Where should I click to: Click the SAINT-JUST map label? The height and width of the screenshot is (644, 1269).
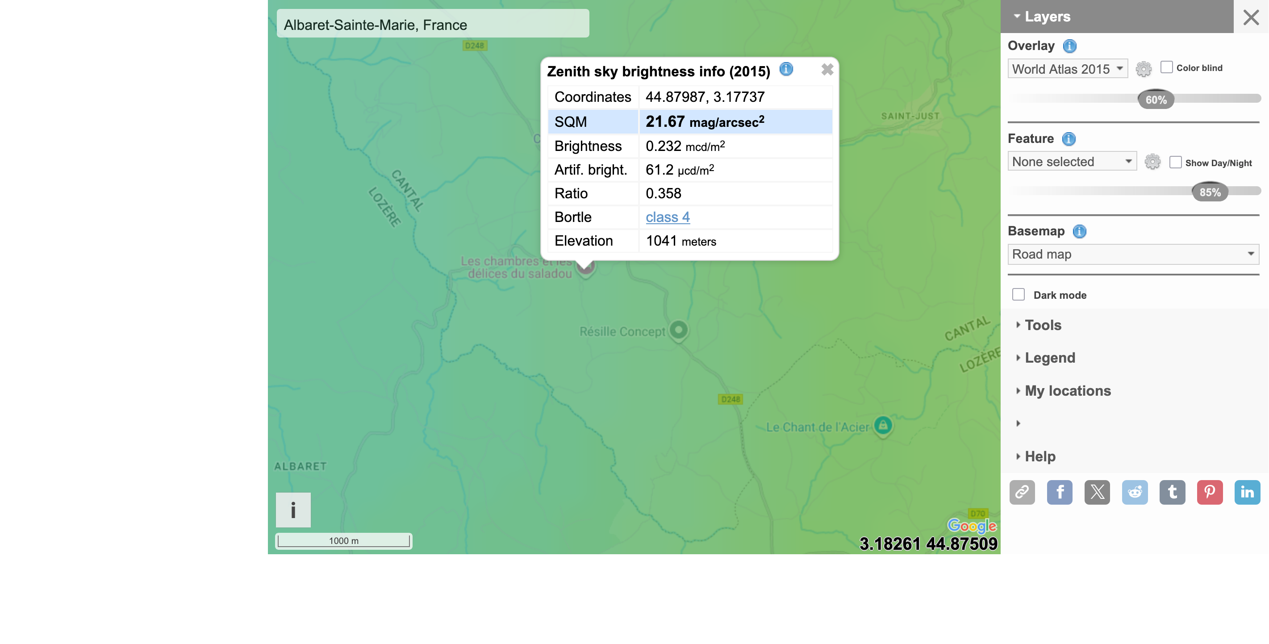[910, 116]
